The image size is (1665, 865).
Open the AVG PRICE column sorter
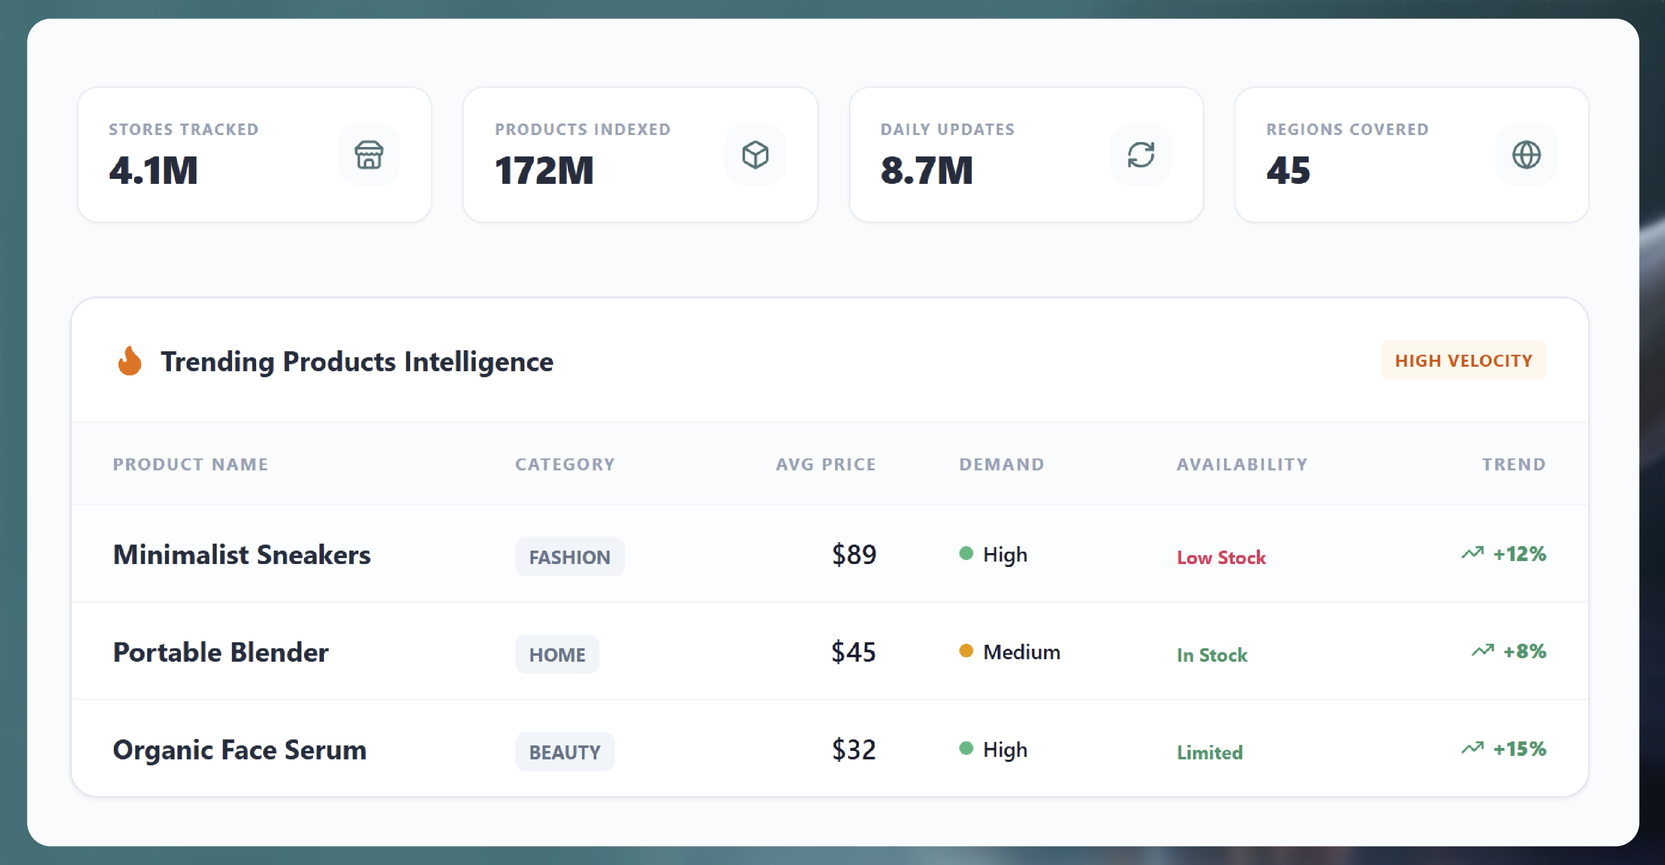coord(826,464)
